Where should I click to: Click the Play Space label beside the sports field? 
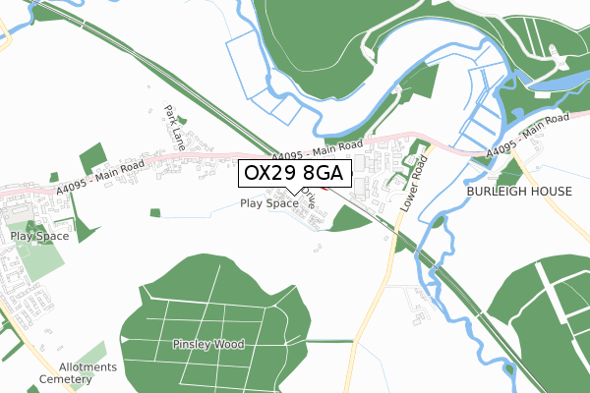coord(39,236)
